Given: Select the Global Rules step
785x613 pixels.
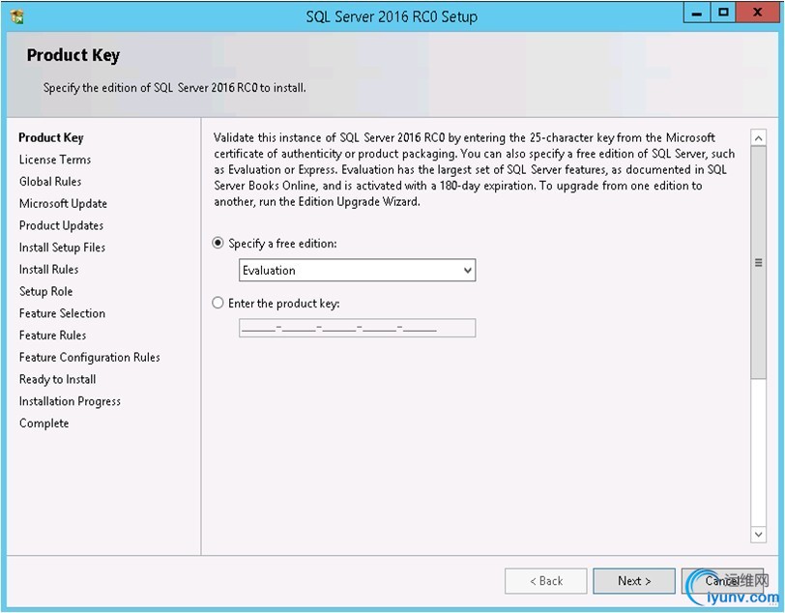Looking at the screenshot, I should 50,182.
